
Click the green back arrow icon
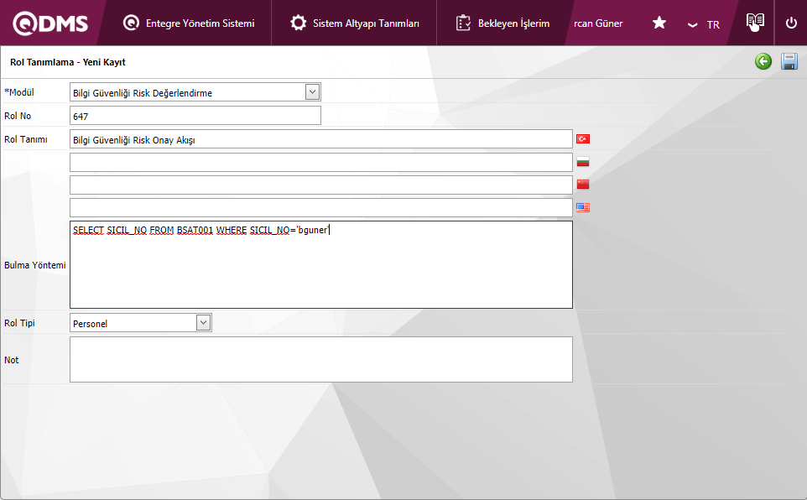click(763, 61)
